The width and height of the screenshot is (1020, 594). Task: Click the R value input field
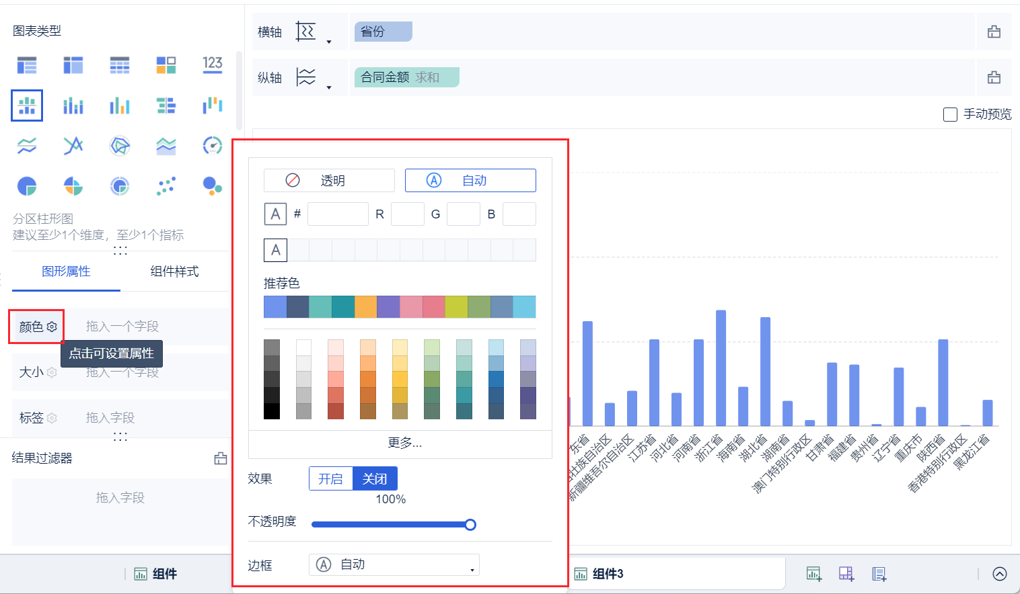point(408,214)
